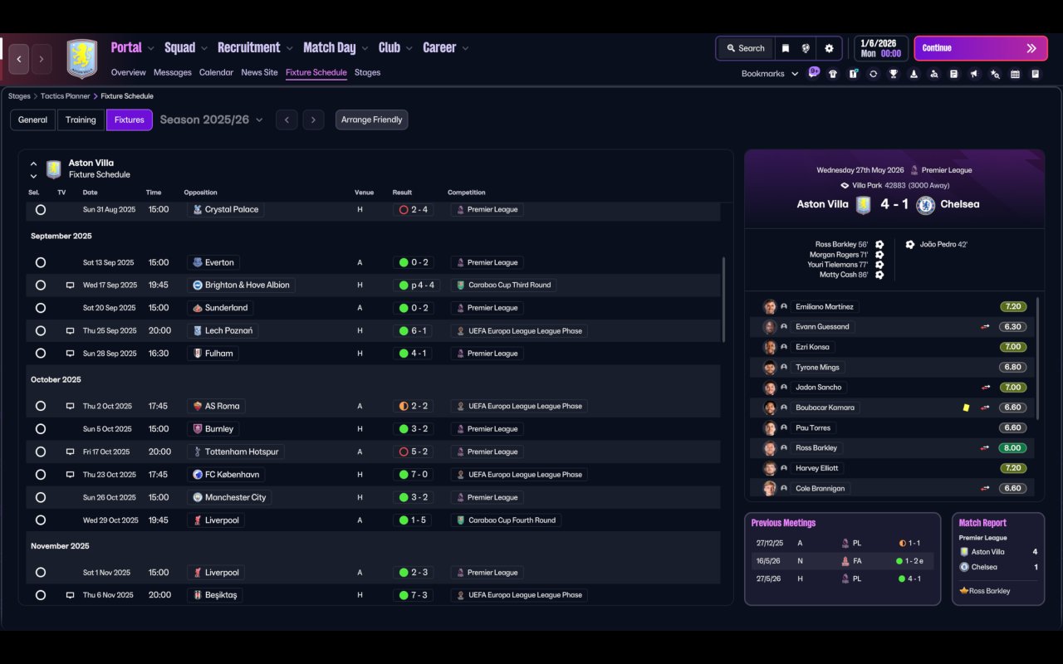Open the megaphone bookmark shortcut
This screenshot has height=664, width=1063.
(974, 74)
